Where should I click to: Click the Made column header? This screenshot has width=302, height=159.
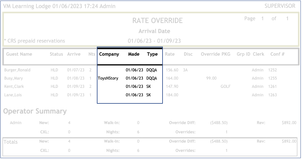coord(133,54)
